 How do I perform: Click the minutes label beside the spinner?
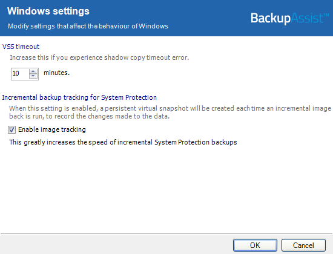(x=56, y=73)
